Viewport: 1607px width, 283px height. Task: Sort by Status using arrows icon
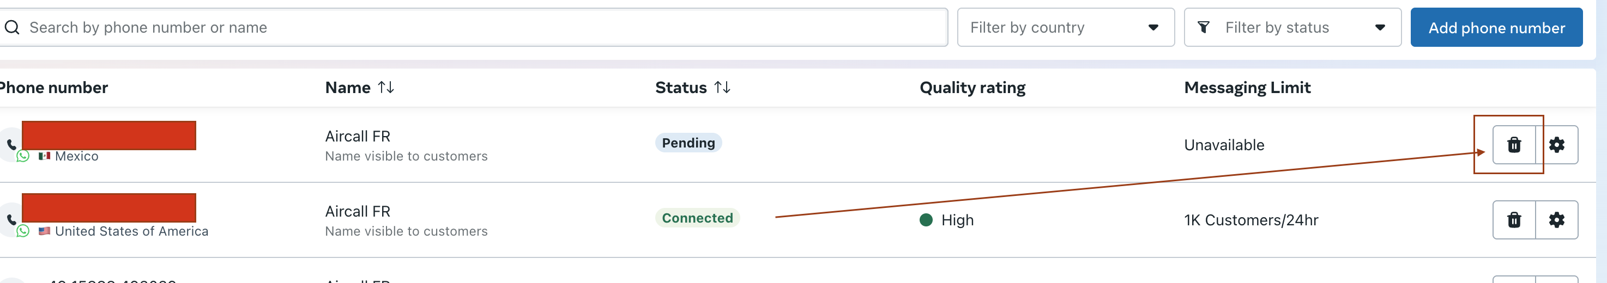pyautogui.click(x=722, y=87)
